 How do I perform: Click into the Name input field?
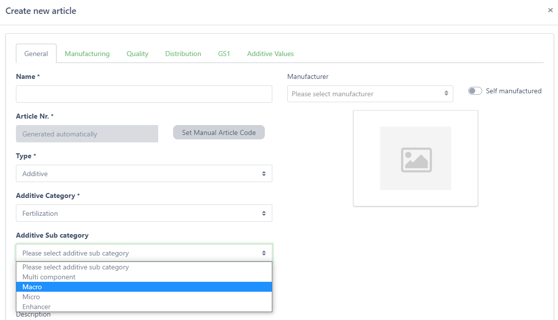[144, 94]
